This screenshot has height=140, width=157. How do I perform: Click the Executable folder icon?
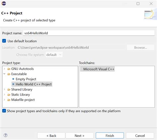coord(9,74)
